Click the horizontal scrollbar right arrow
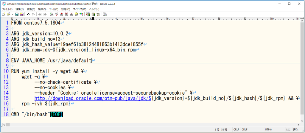Viewport: 305px width, 133px height. 298,124
